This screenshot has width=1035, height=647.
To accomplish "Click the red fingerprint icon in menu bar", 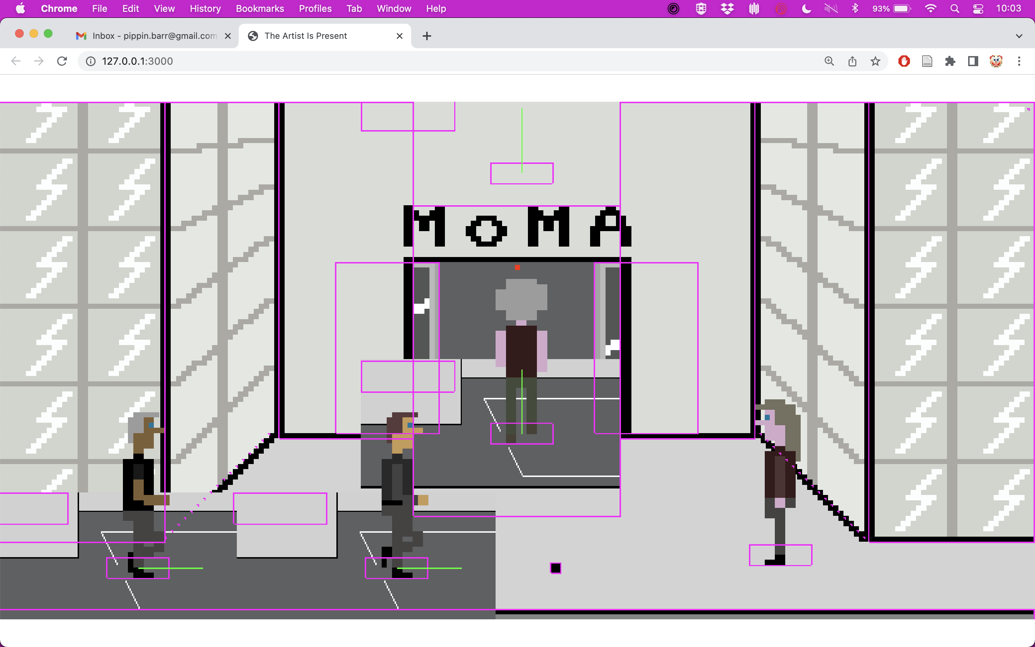I will click(781, 9).
